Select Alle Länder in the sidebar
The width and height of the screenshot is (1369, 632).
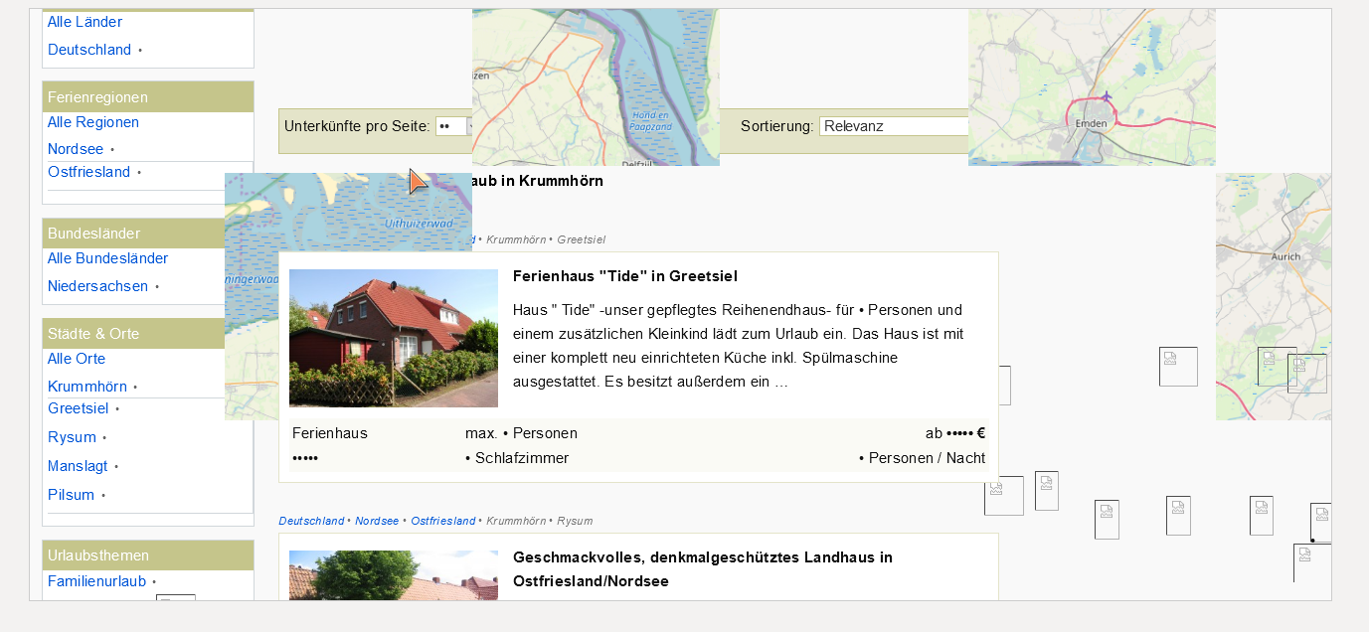(85, 22)
